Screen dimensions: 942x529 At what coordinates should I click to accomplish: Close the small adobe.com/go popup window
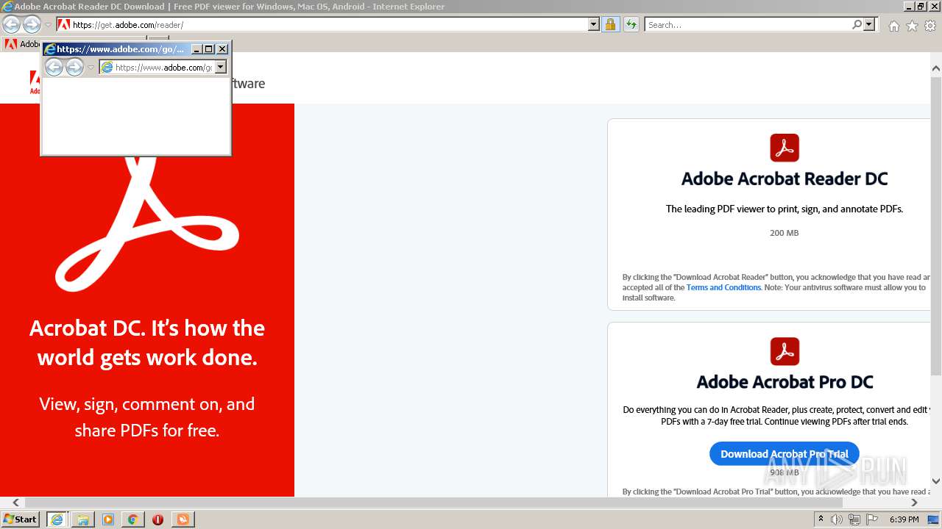[222, 49]
